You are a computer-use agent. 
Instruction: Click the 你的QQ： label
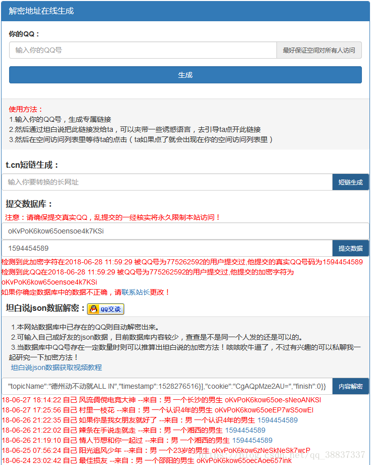tap(24, 34)
